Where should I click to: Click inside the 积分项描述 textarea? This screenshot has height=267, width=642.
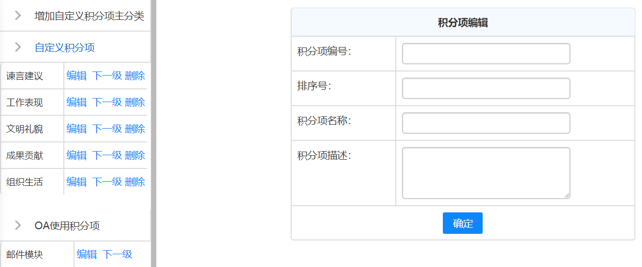pos(486,173)
